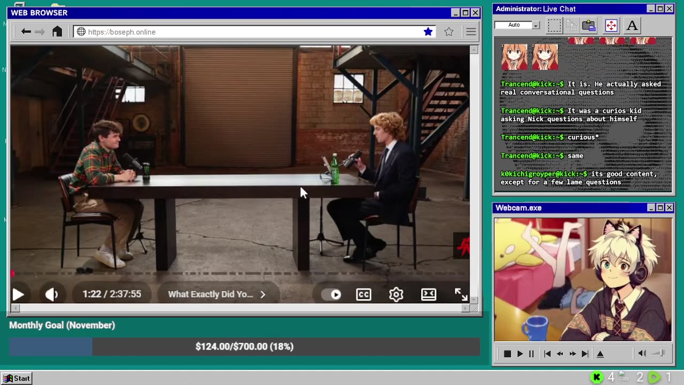Click the Cozy icon in the system tray

click(624, 377)
